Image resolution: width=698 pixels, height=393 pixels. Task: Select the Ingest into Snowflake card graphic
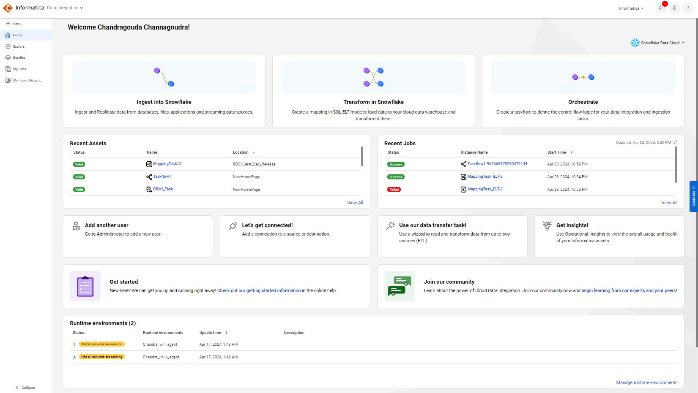point(164,77)
